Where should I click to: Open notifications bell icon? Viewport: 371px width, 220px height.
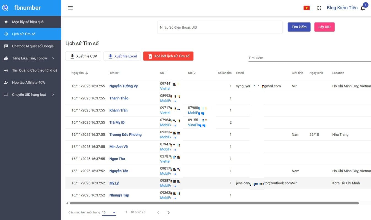point(363,8)
